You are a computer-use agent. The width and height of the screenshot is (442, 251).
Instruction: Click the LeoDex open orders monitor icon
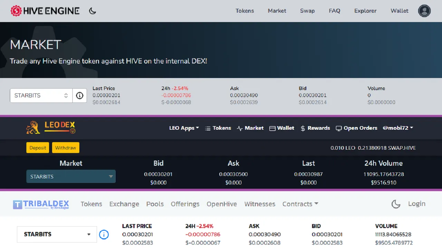tap(338, 128)
